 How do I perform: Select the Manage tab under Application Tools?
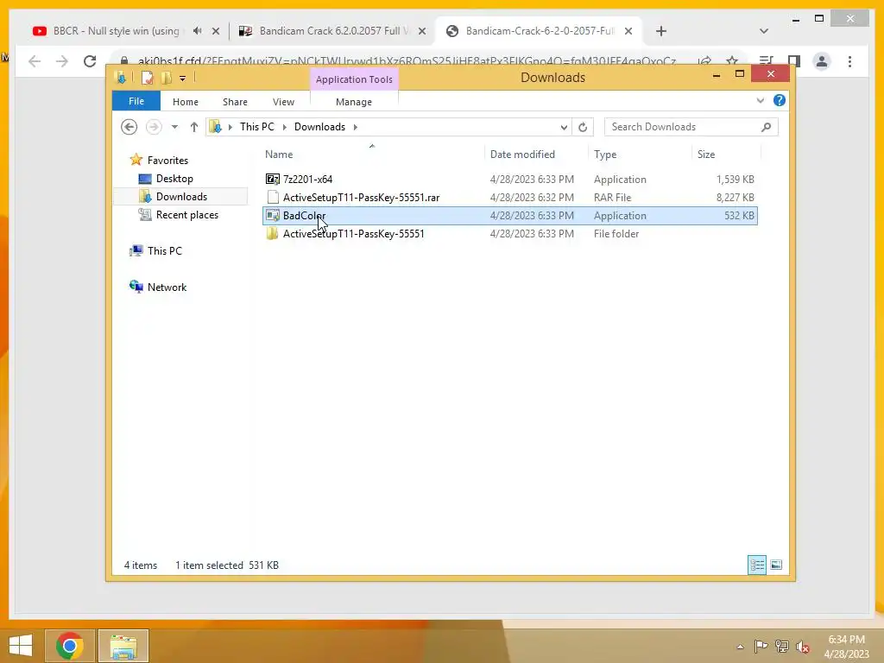(x=353, y=102)
